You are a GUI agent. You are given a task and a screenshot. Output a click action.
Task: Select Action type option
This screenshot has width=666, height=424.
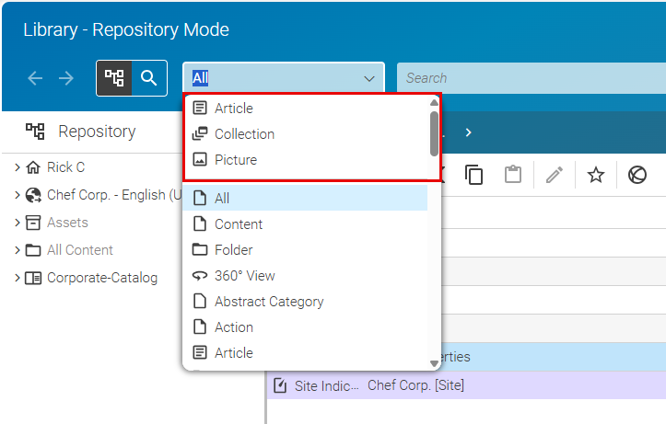[x=305, y=327]
